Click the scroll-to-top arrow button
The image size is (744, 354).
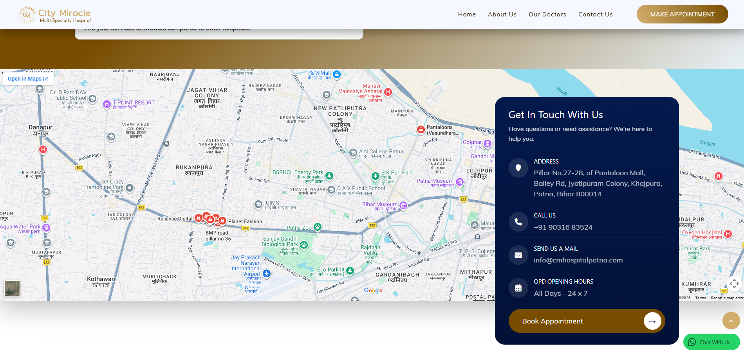coord(731,321)
